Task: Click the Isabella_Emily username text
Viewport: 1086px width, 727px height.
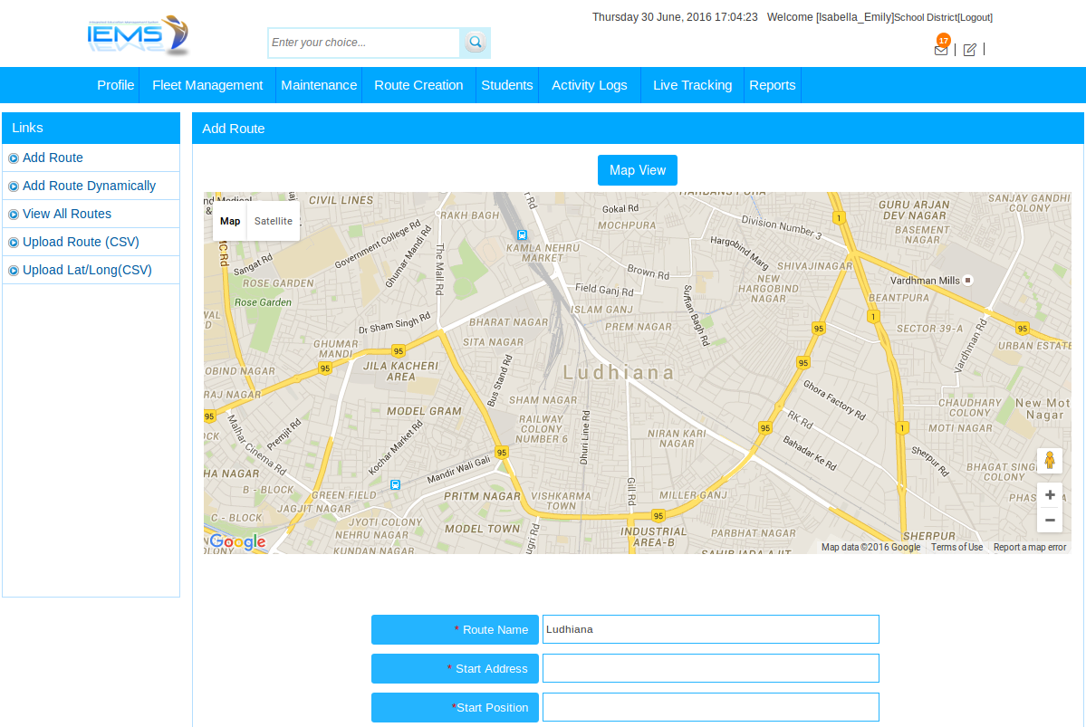Action: pos(855,17)
